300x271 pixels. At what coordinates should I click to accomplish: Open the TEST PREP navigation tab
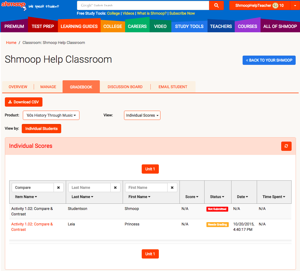click(x=43, y=26)
